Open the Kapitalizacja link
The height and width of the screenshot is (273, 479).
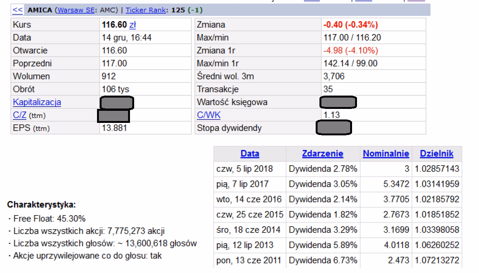pyautogui.click(x=37, y=102)
